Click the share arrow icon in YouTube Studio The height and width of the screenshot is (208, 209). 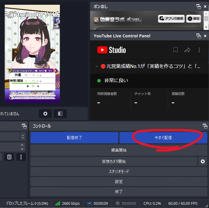click(x=187, y=50)
